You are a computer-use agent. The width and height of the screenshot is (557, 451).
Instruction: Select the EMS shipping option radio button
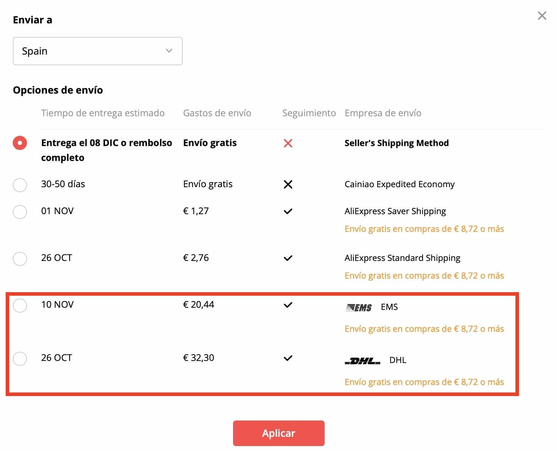[x=20, y=305]
